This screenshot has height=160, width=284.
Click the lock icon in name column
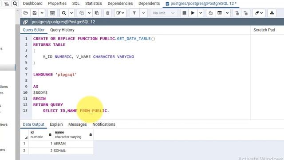point(91,135)
